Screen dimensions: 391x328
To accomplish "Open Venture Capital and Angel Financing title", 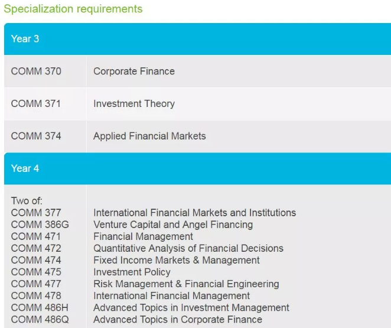I will (x=173, y=225).
